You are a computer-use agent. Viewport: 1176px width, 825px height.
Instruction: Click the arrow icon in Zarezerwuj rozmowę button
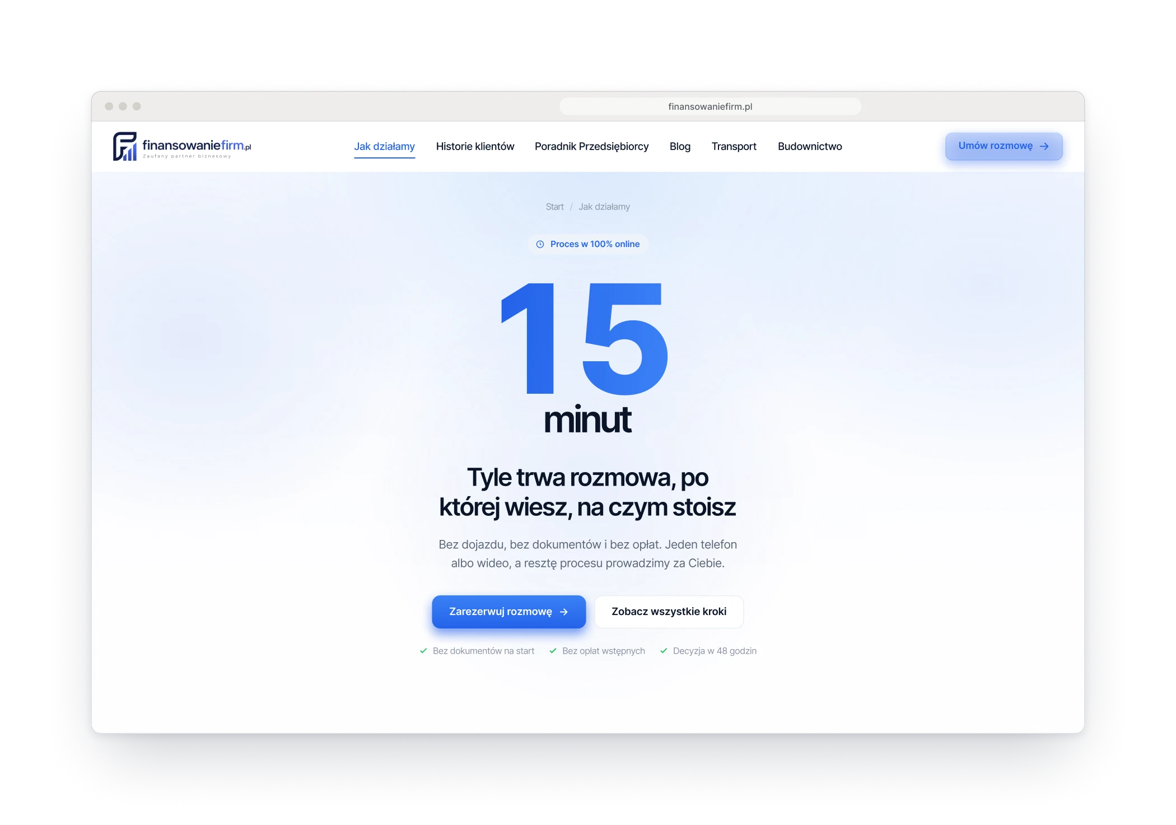coord(564,612)
